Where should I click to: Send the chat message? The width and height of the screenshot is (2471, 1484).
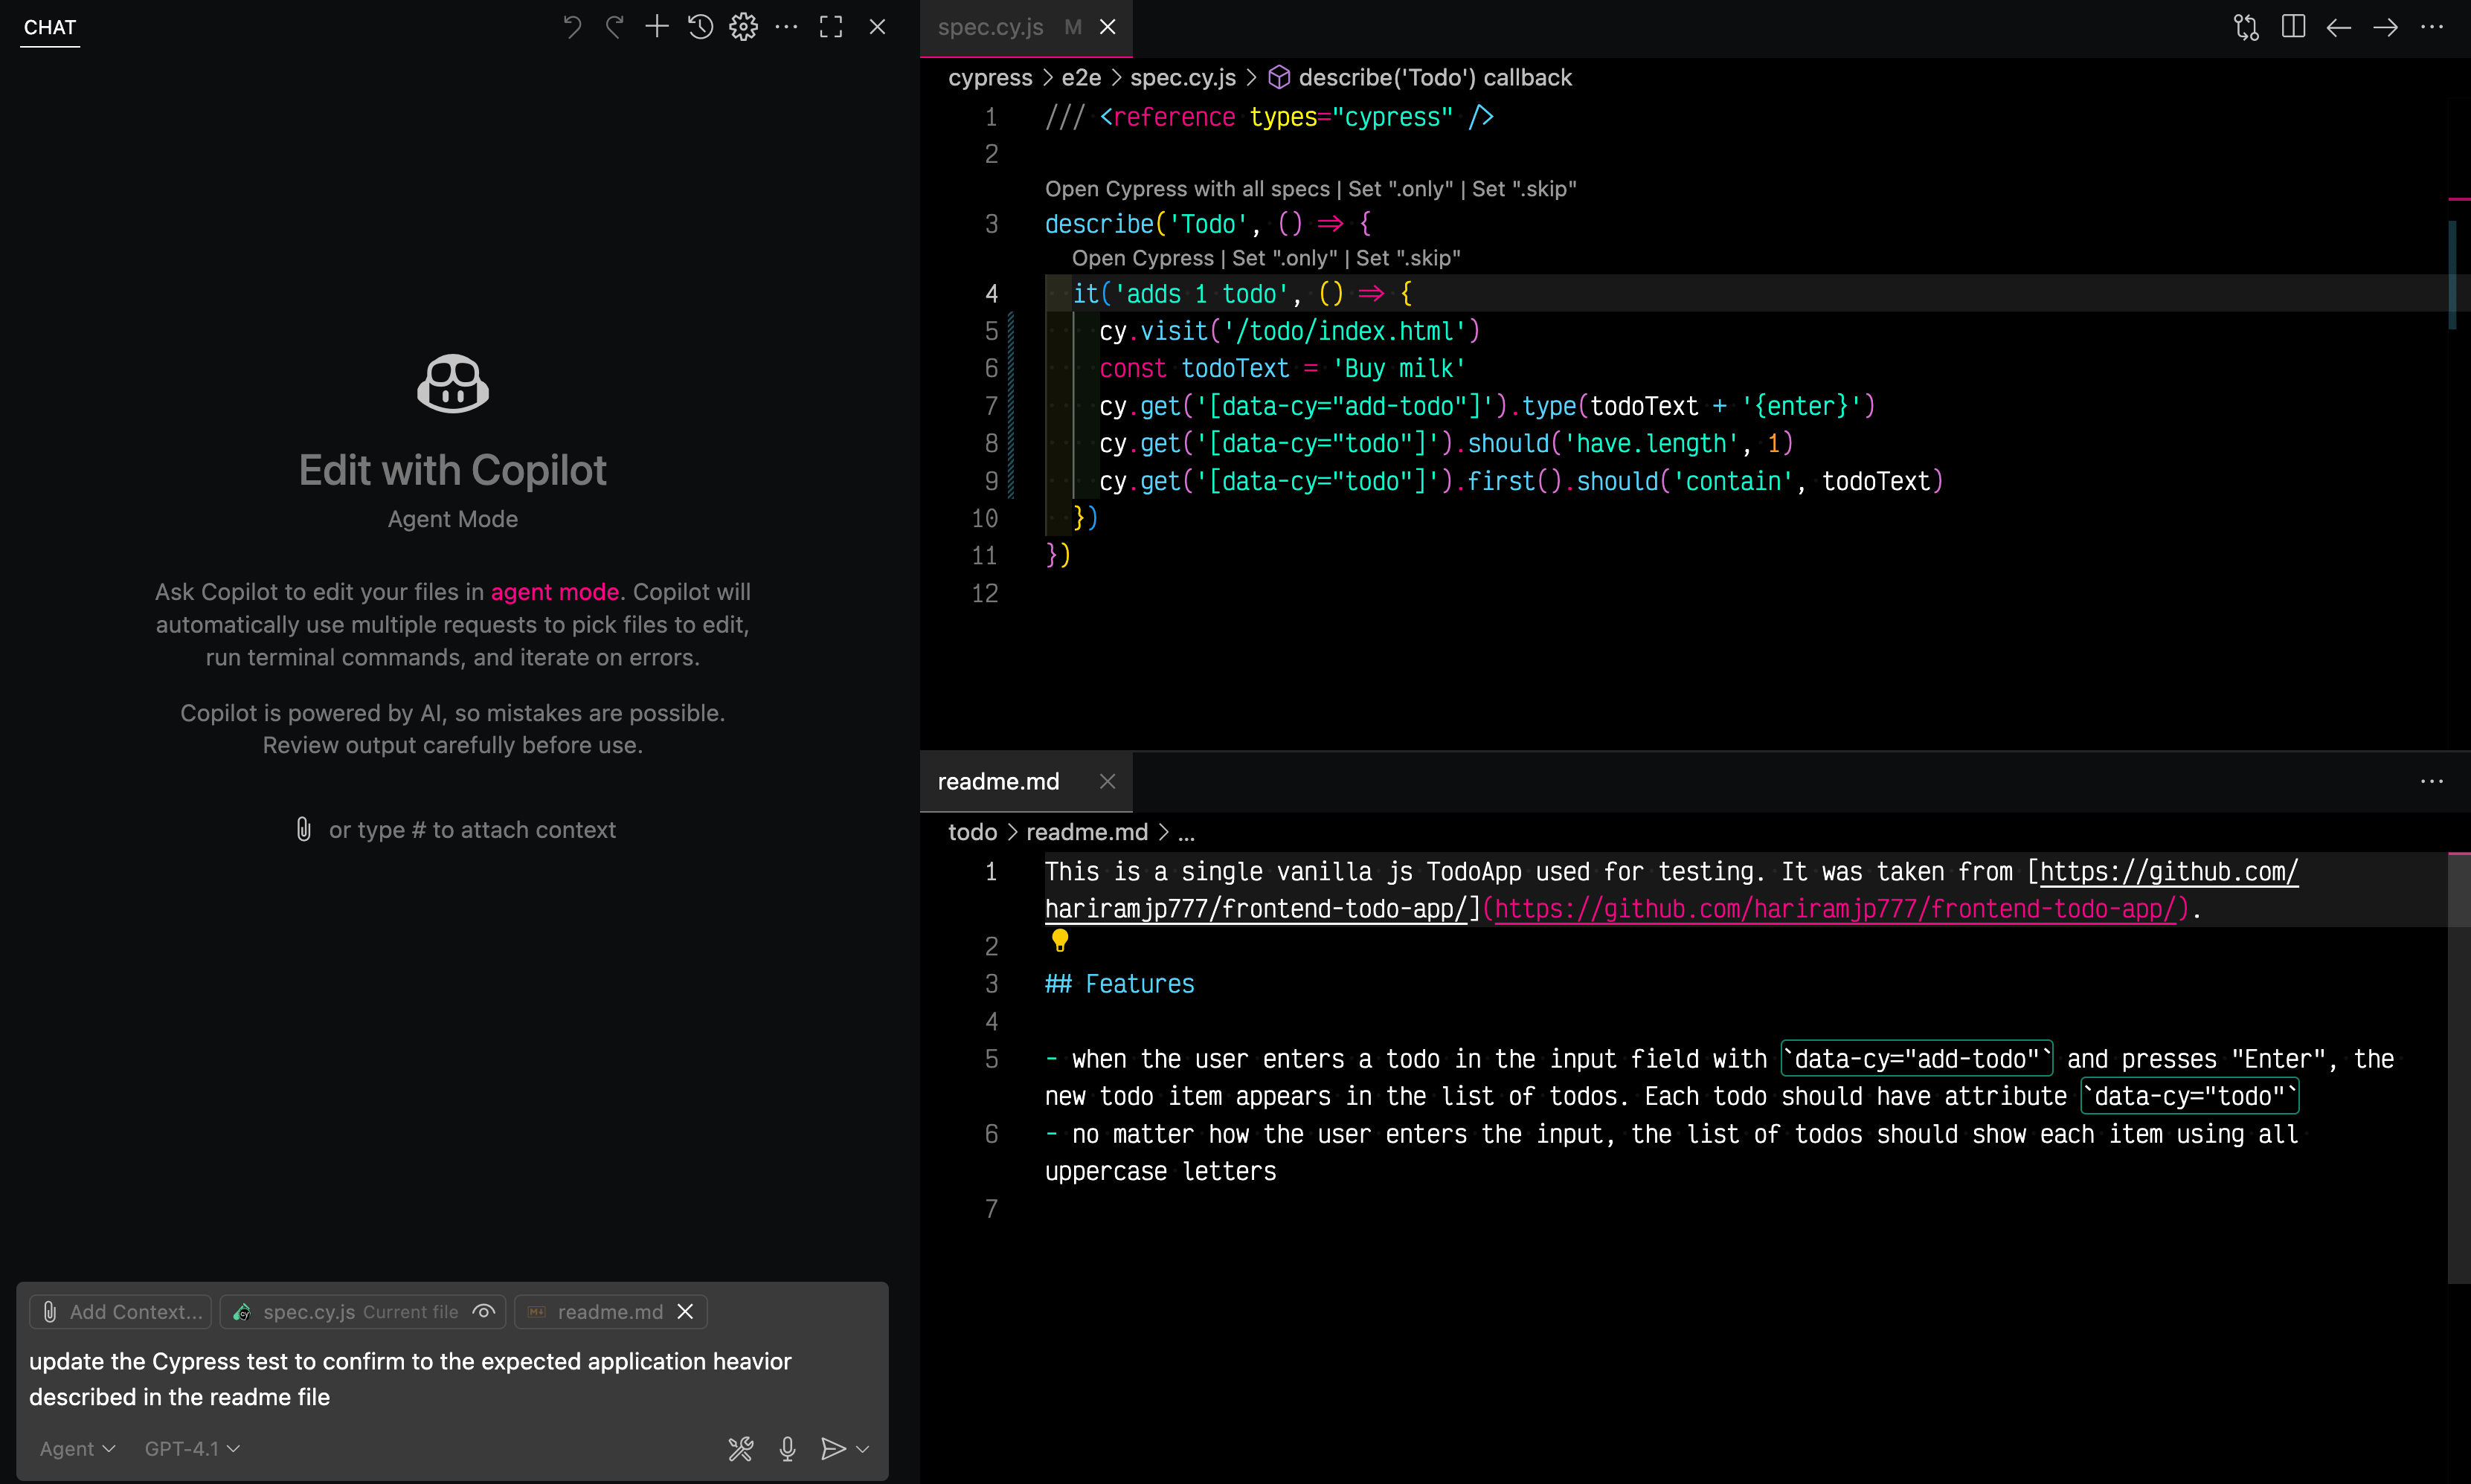(x=832, y=1449)
